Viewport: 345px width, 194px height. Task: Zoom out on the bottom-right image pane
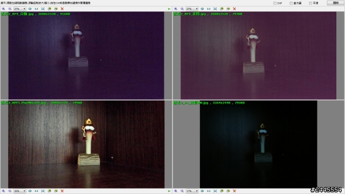coord(182,191)
